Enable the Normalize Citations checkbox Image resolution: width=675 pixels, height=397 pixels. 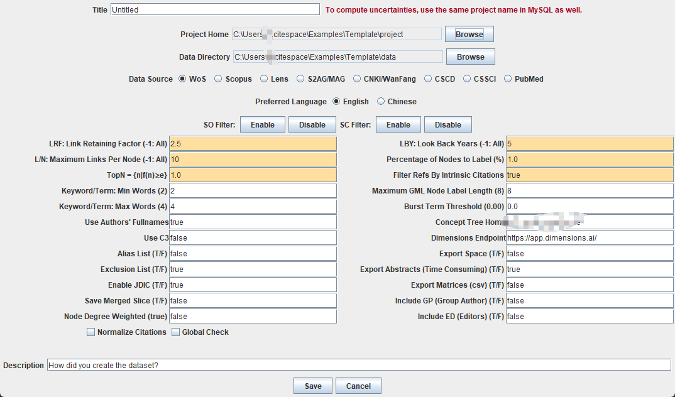click(x=91, y=332)
